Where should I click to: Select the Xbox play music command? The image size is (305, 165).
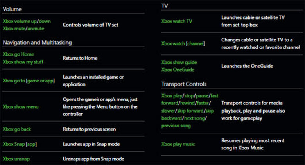click(178, 144)
